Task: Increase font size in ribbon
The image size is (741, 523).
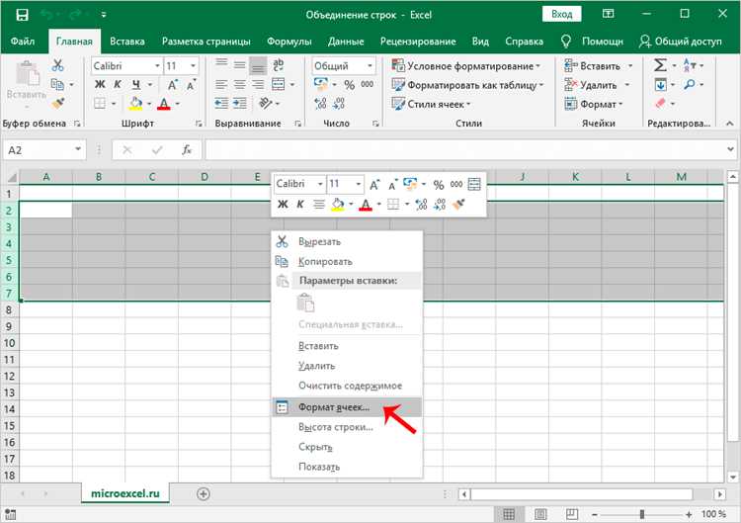Action: [x=173, y=85]
